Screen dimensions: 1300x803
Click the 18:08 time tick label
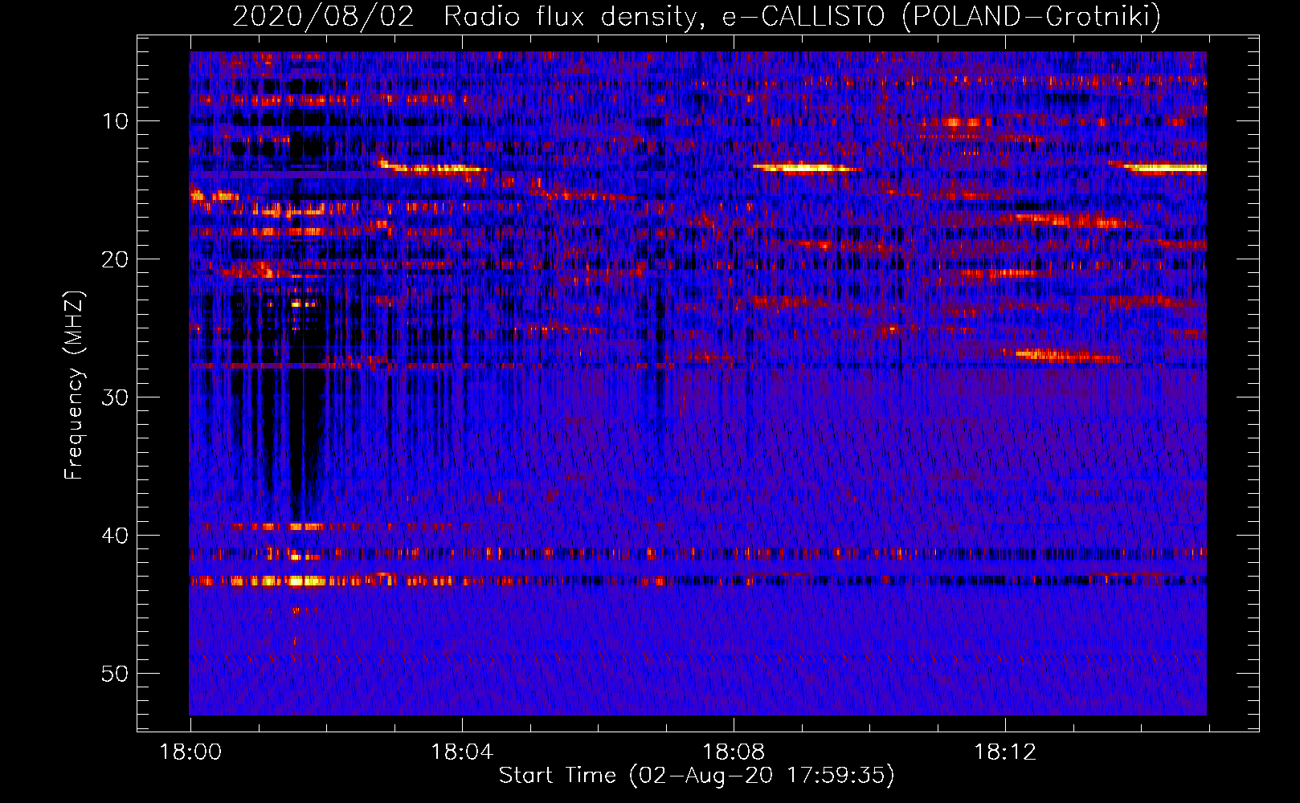point(734,752)
